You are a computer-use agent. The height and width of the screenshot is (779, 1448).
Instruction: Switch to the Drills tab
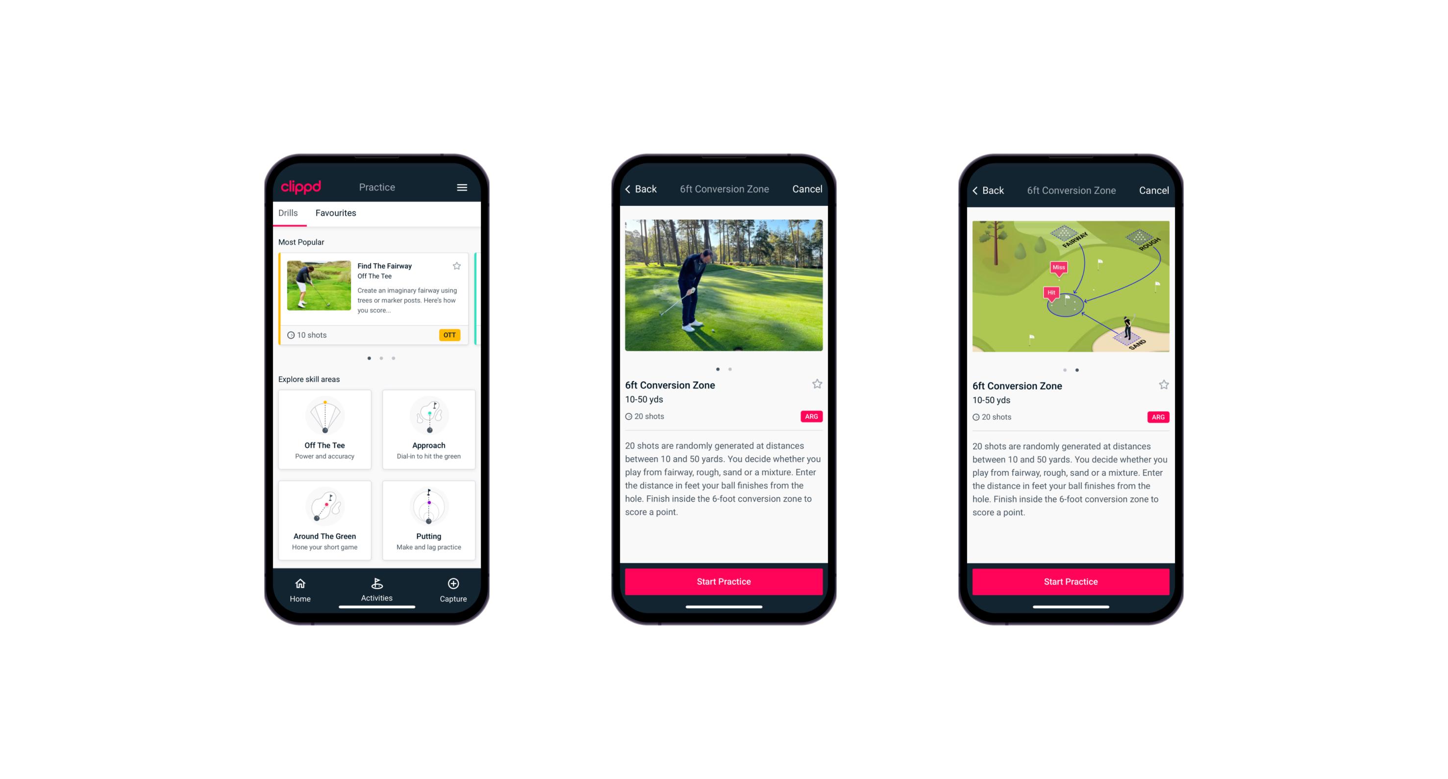289,214
